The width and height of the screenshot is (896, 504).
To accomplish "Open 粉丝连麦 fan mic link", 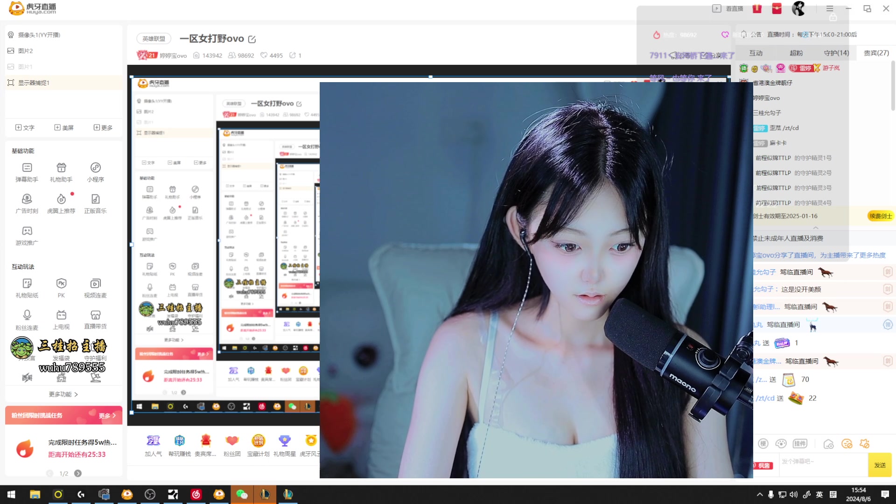I will point(27,320).
